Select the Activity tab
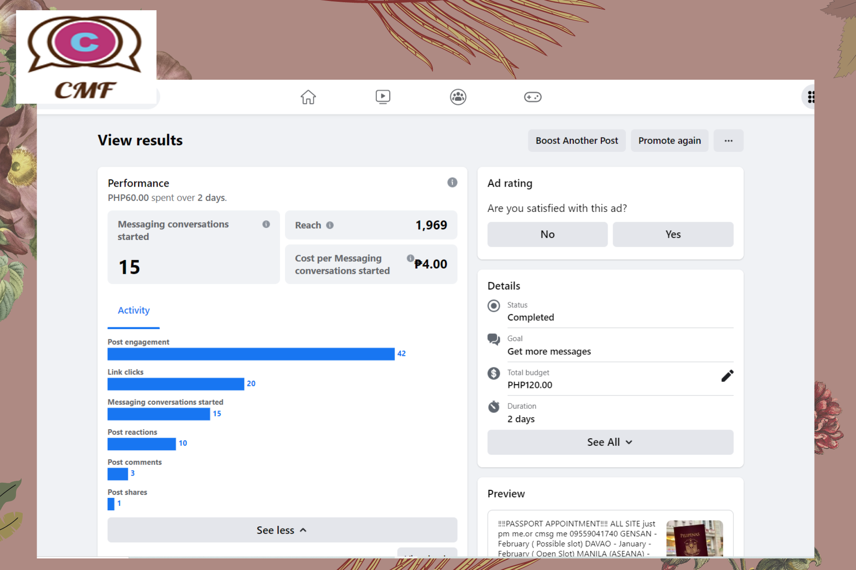This screenshot has height=570, width=856. 133,310
